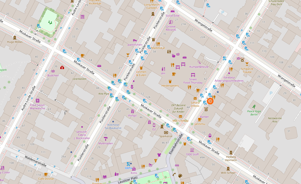Click the Susse Ecke bakery icon

pyautogui.click(x=173, y=11)
